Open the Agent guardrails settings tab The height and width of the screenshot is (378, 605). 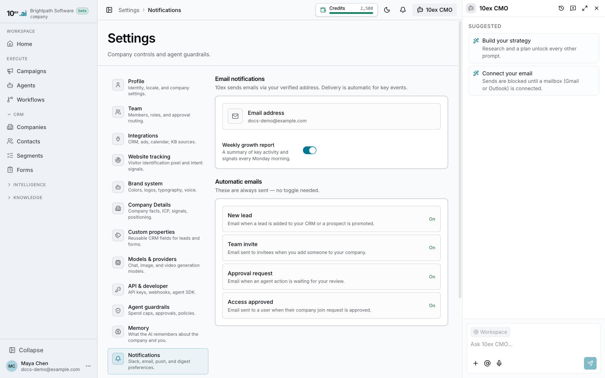[x=158, y=310]
